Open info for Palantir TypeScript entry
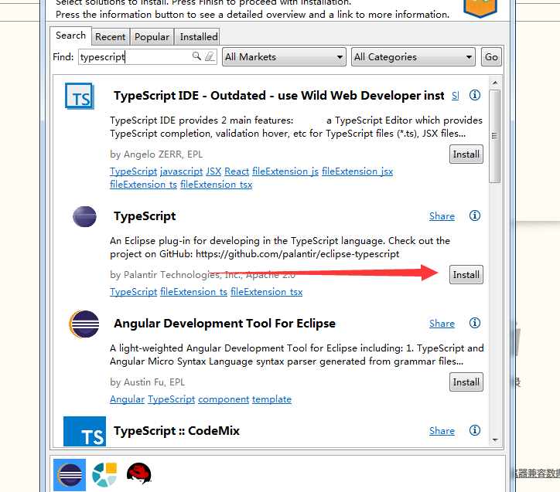560x492 pixels. coord(475,215)
